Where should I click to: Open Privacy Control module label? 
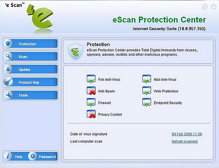point(110,114)
